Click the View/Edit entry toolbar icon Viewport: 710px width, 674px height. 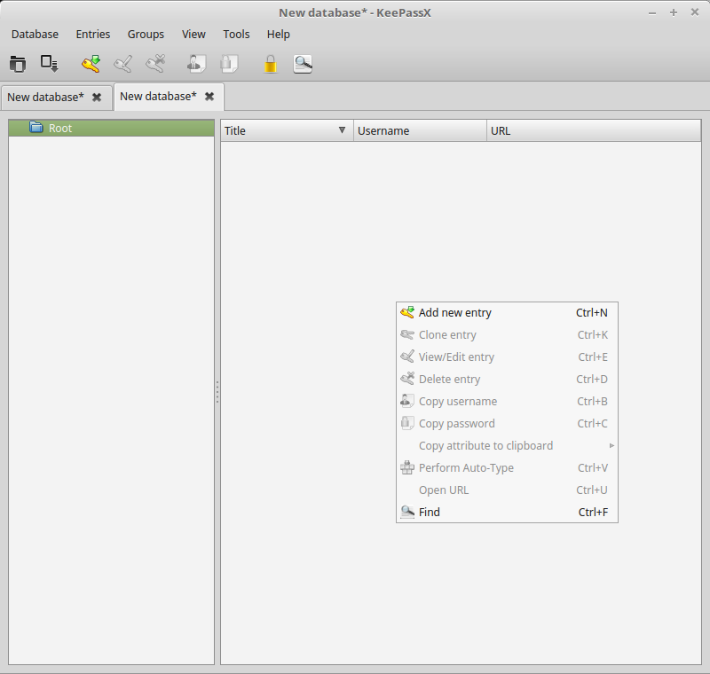(x=123, y=64)
